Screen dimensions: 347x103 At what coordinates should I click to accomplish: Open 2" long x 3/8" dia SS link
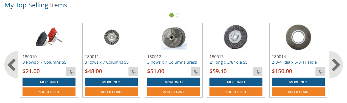[x=228, y=62]
